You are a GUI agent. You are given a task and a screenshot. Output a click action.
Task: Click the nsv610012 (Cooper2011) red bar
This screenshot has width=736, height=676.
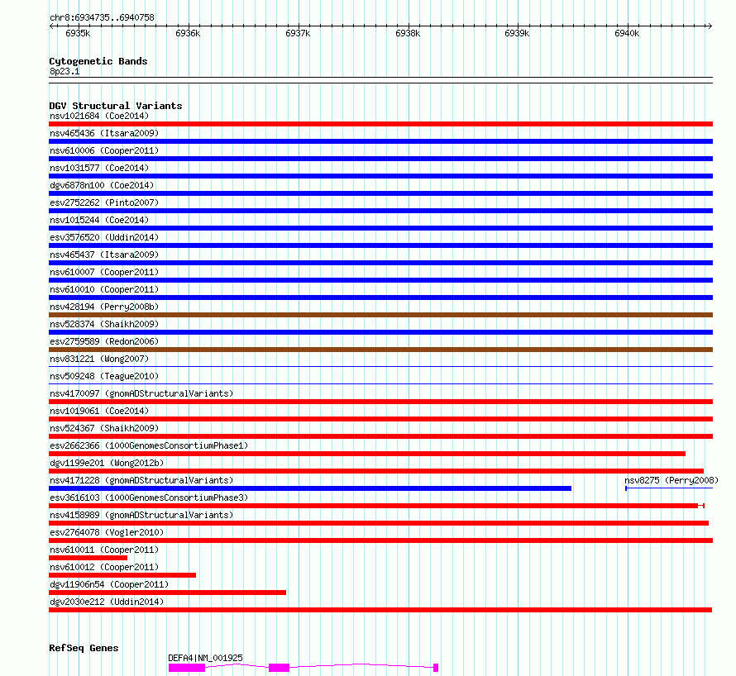click(122, 575)
